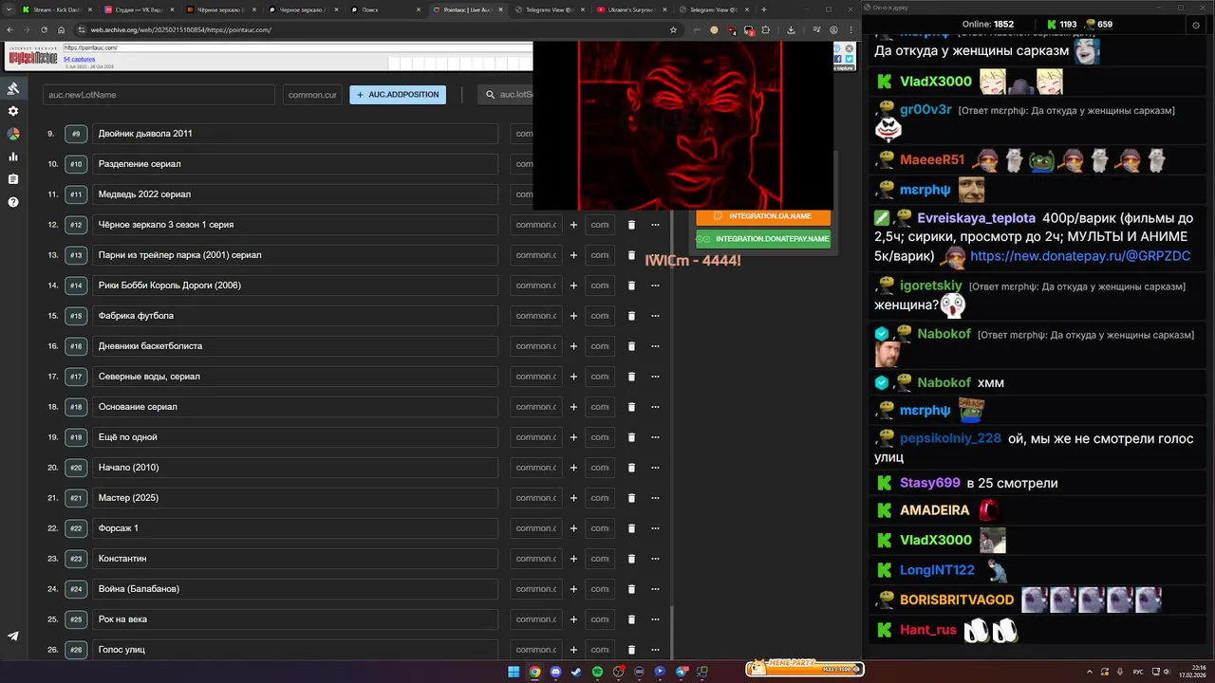Add points to Мастер (2025) lot

(573, 498)
